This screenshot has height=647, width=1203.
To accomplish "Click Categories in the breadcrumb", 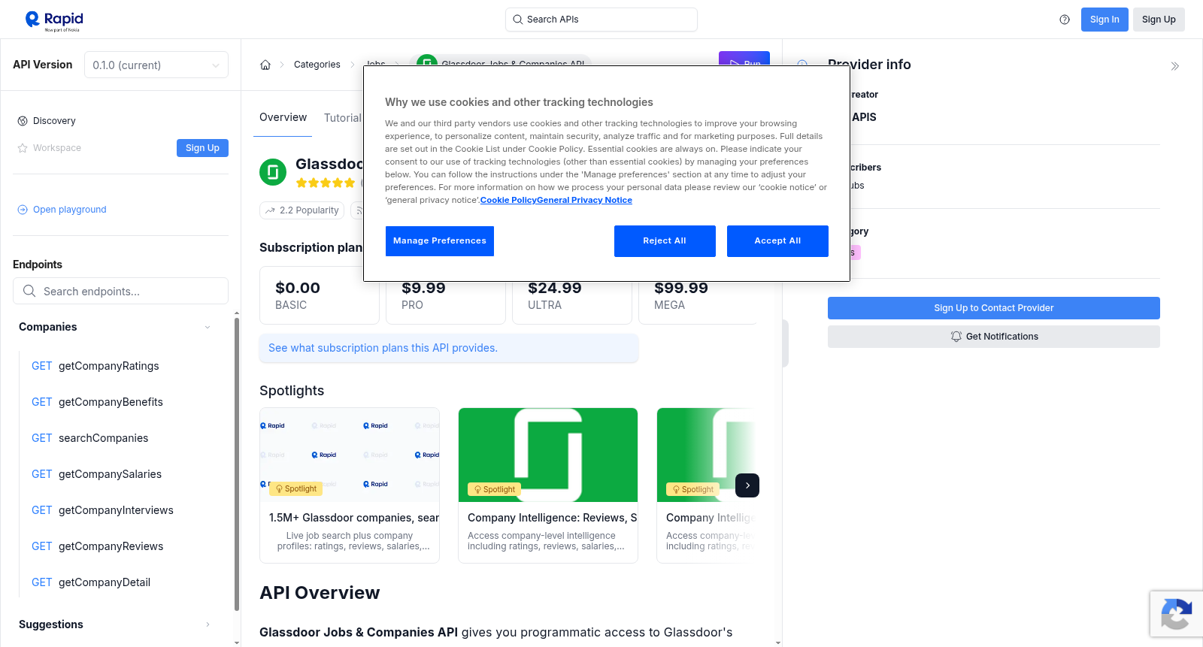I will 317,65.
